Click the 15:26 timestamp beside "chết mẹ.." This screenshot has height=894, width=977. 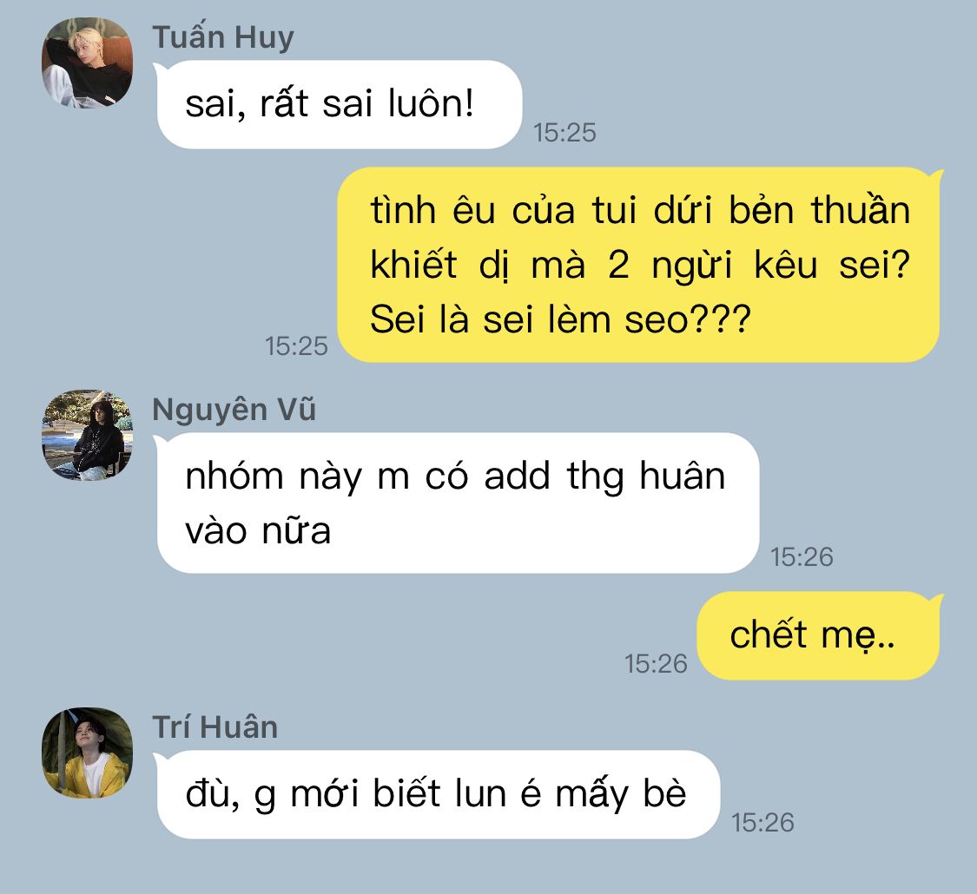656,664
